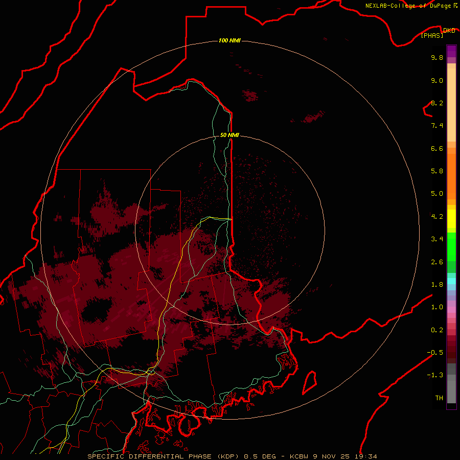Viewport: 460px width, 460px height.
Task: Click the peach segment of the colorbar
Action: (451, 105)
